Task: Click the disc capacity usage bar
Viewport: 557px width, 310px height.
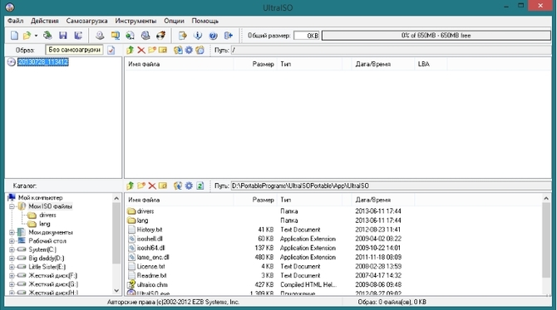Action: (436, 36)
